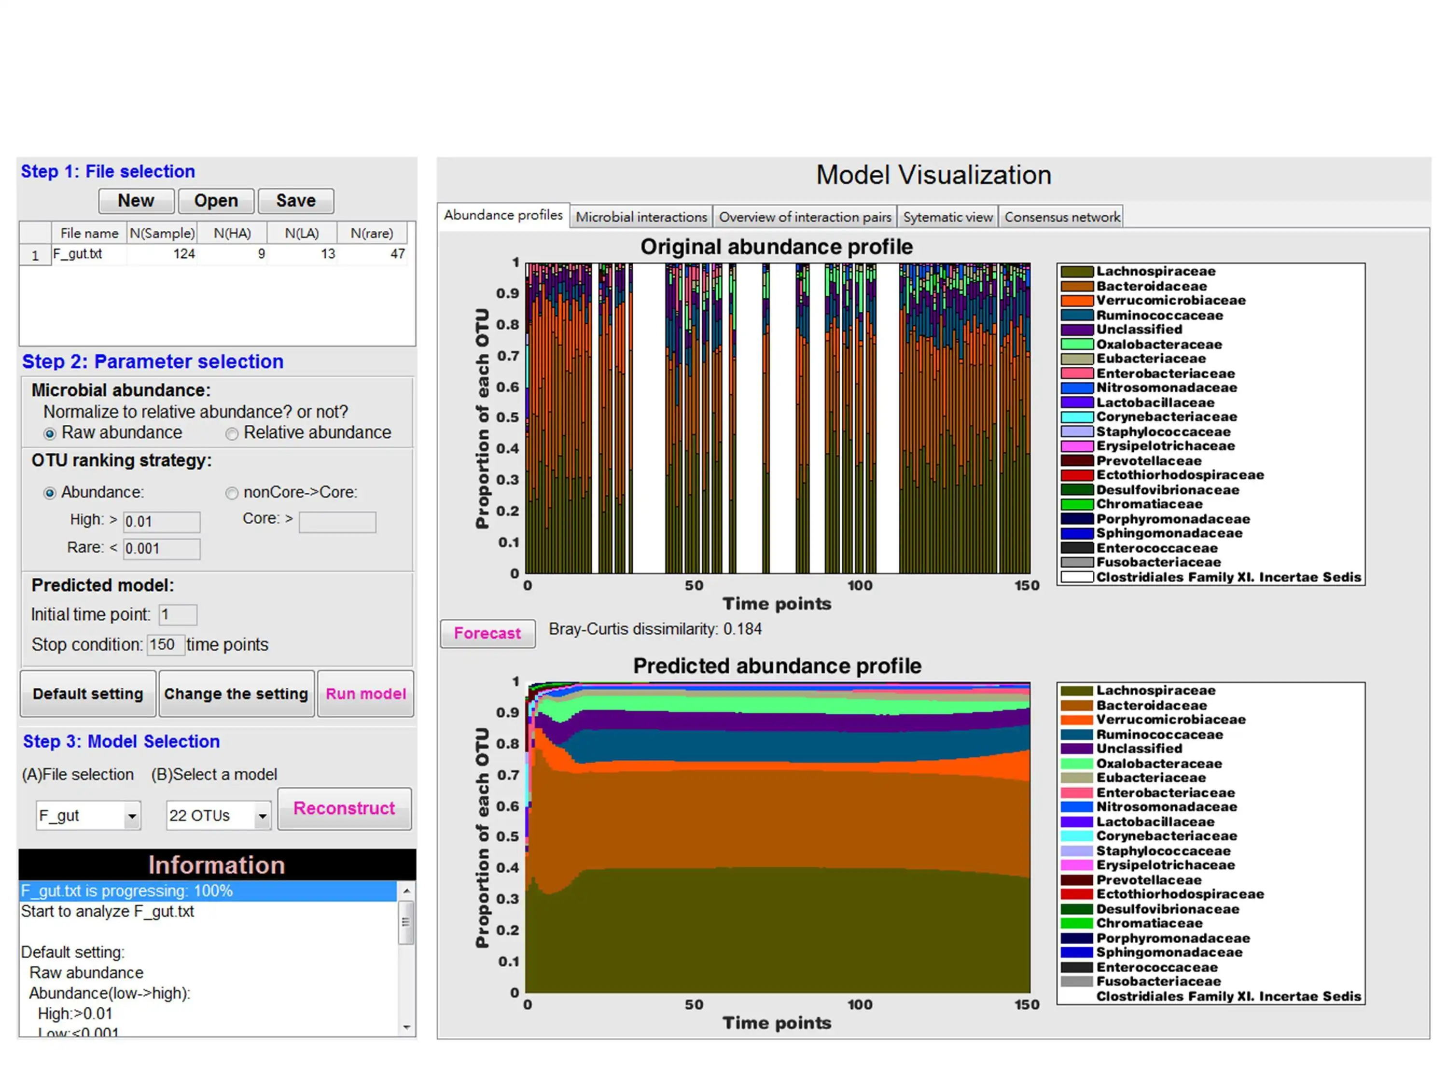Click the Bray-Curtis dissimilarity 0.184 text

[655, 630]
